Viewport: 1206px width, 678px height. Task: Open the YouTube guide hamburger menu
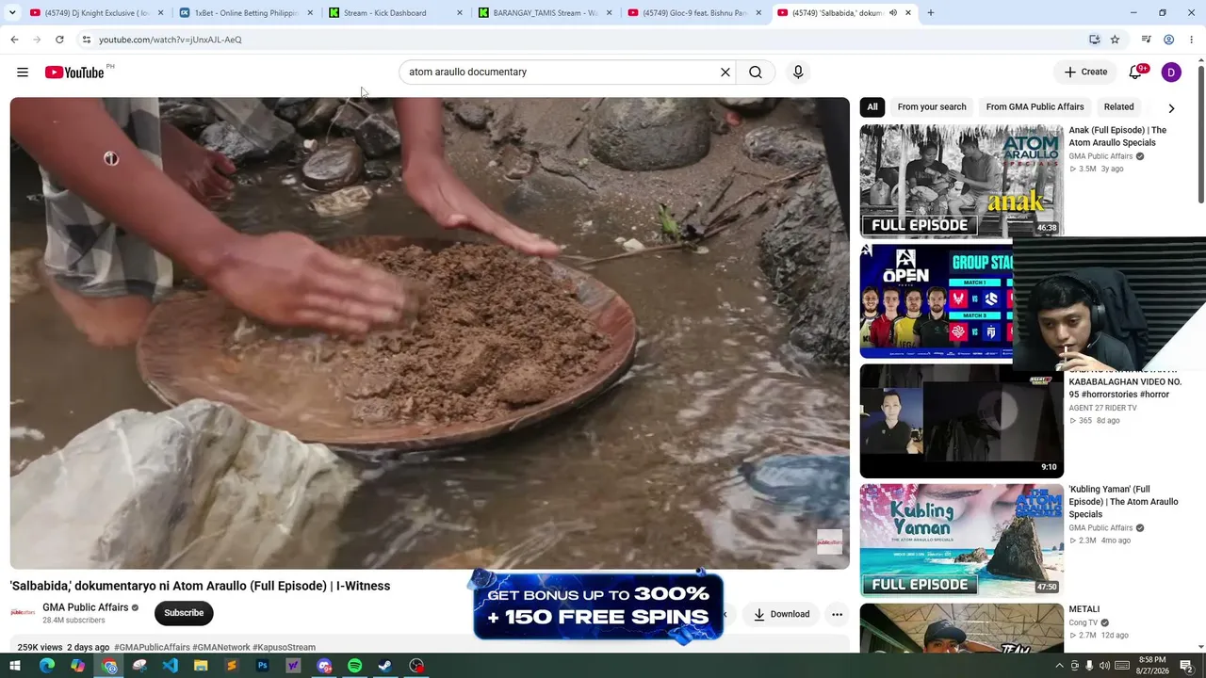tap(23, 73)
